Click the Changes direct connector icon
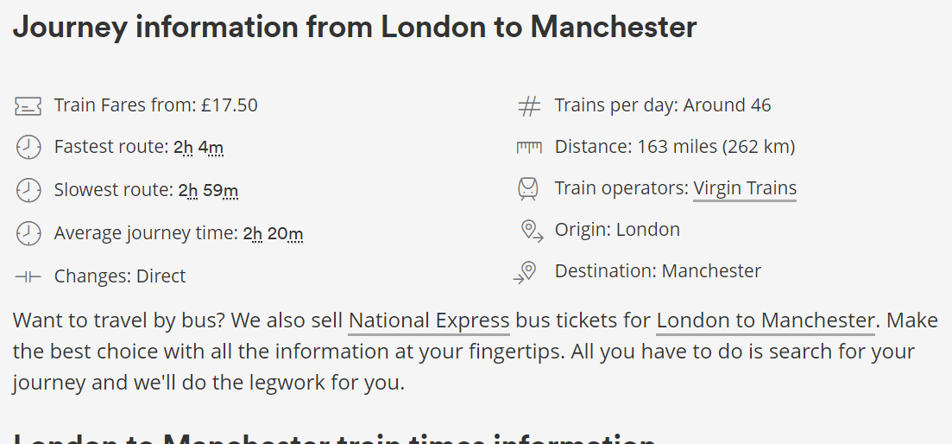 pyautogui.click(x=28, y=276)
